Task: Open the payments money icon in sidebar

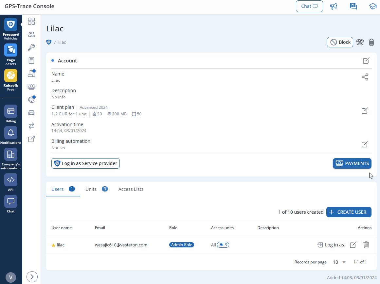Action: 31,86
